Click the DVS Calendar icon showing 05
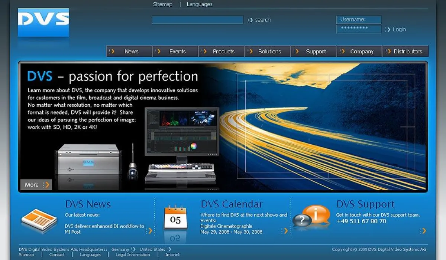This screenshot has width=446, height=260. (175, 218)
